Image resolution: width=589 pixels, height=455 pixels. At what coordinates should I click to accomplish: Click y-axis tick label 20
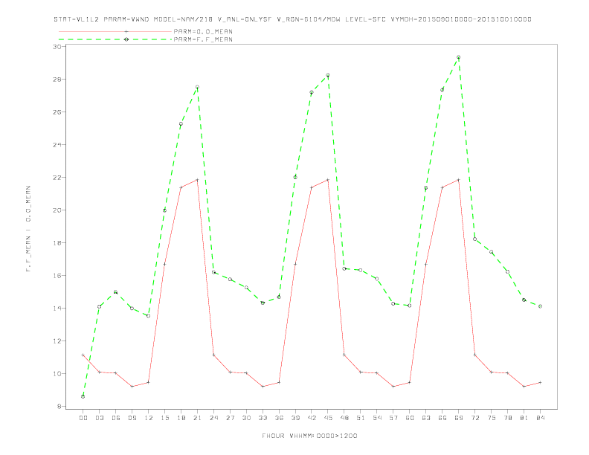57,210
